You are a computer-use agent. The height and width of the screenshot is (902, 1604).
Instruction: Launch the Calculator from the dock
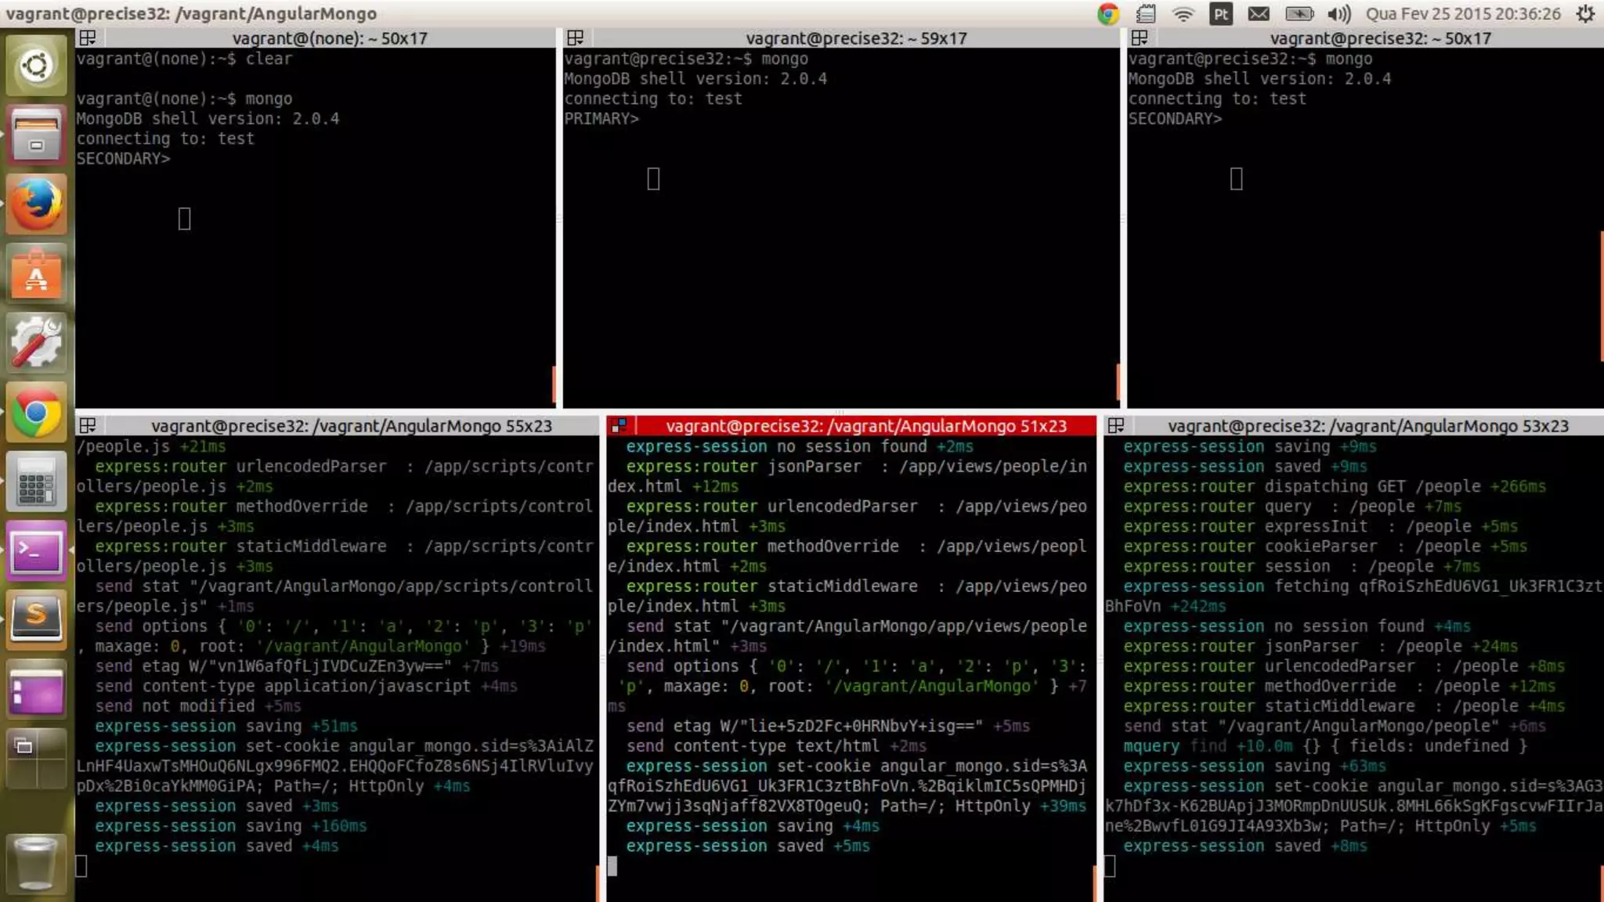pyautogui.click(x=36, y=482)
